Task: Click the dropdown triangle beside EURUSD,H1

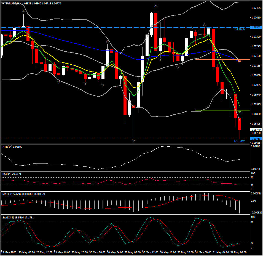Action: 3,3
